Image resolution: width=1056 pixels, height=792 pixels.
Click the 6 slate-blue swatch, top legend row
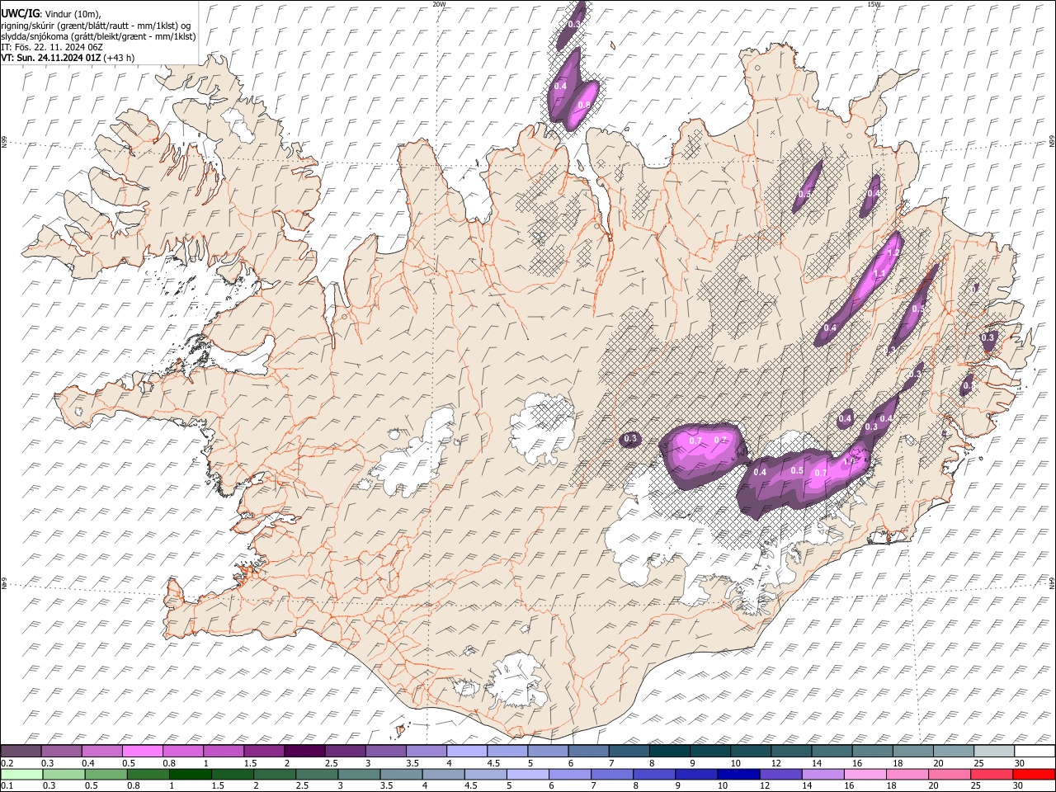(x=589, y=752)
